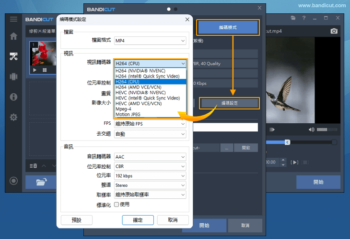Increase time value with the up stepper
The width and height of the screenshot is (350, 239).
click(x=283, y=160)
